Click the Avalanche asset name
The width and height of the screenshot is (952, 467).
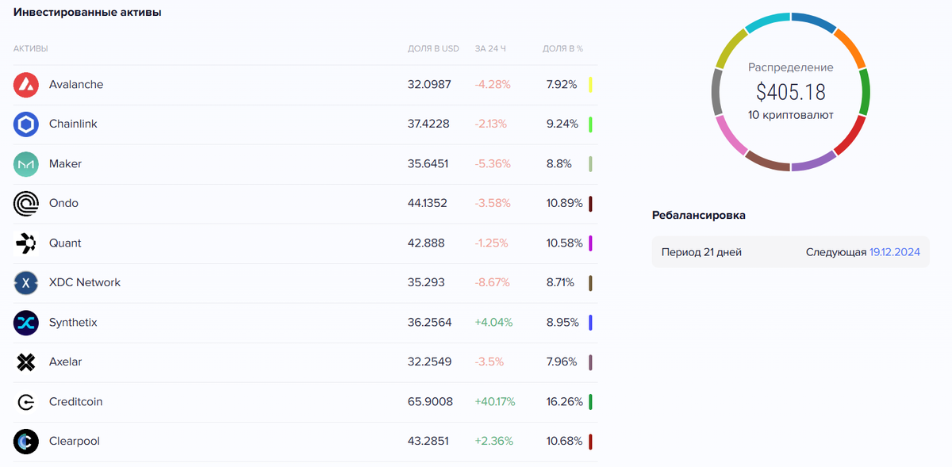tap(76, 85)
